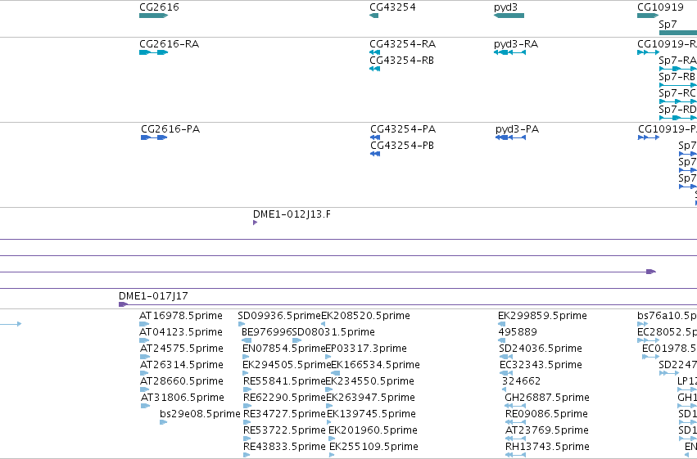Click the pyd3-PA protein label

point(517,129)
